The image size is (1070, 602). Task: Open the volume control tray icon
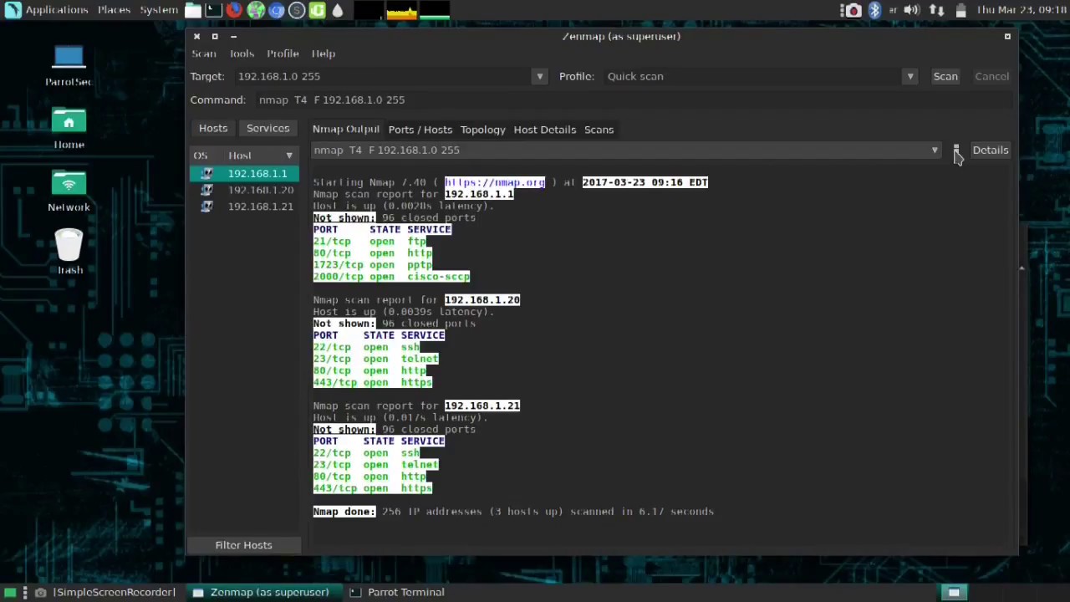tap(912, 10)
